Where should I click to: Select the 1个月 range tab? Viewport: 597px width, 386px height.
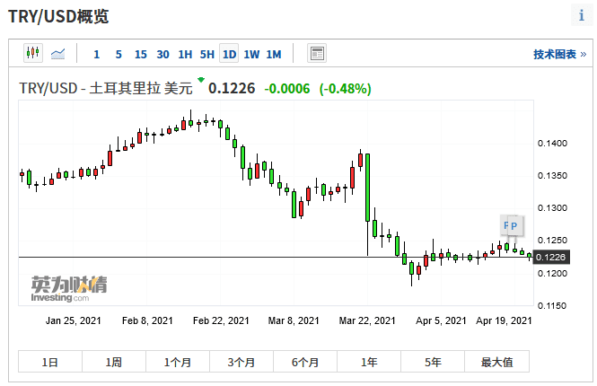(x=178, y=362)
